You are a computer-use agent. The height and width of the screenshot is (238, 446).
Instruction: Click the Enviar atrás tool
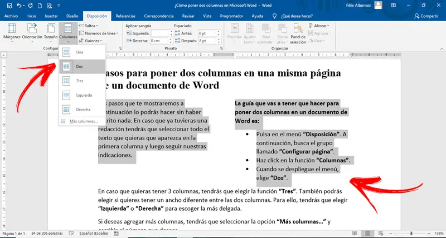pos(283,33)
